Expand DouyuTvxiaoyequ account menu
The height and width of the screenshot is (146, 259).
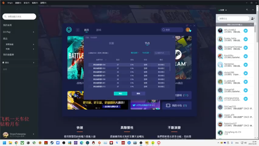[34, 134]
